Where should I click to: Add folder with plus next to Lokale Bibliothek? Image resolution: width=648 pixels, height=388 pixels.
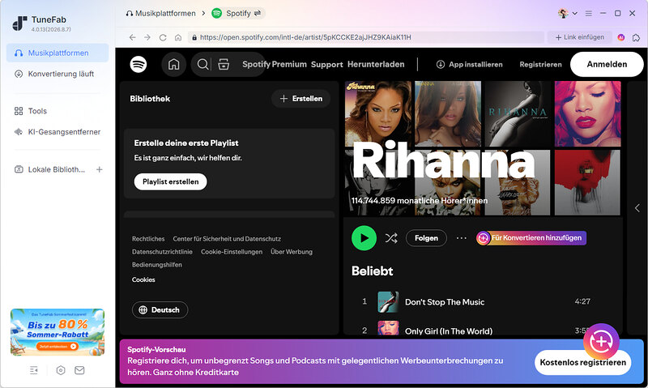[99, 169]
